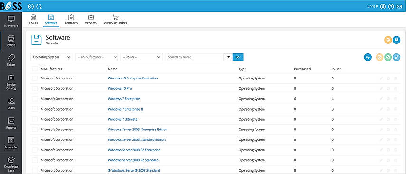Open the Windows 7 Enterprise link
This screenshot has width=406, height=174.
124,99
